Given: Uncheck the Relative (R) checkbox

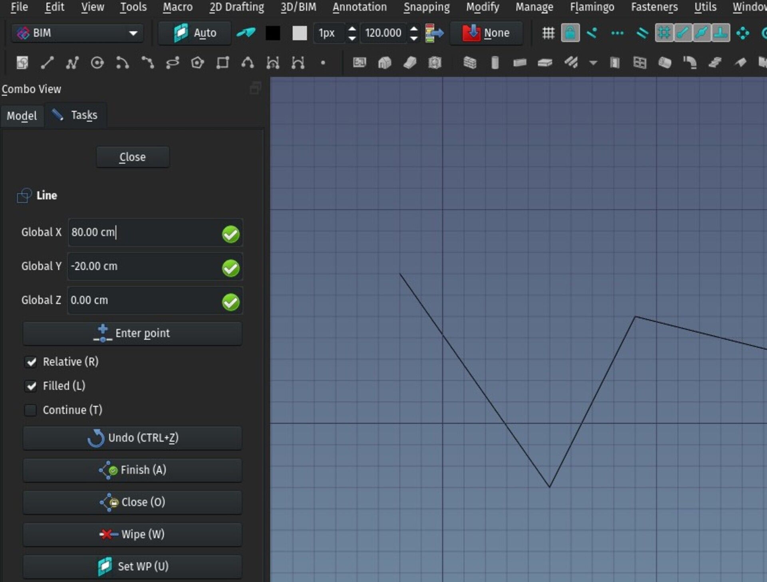Looking at the screenshot, I should click(31, 362).
